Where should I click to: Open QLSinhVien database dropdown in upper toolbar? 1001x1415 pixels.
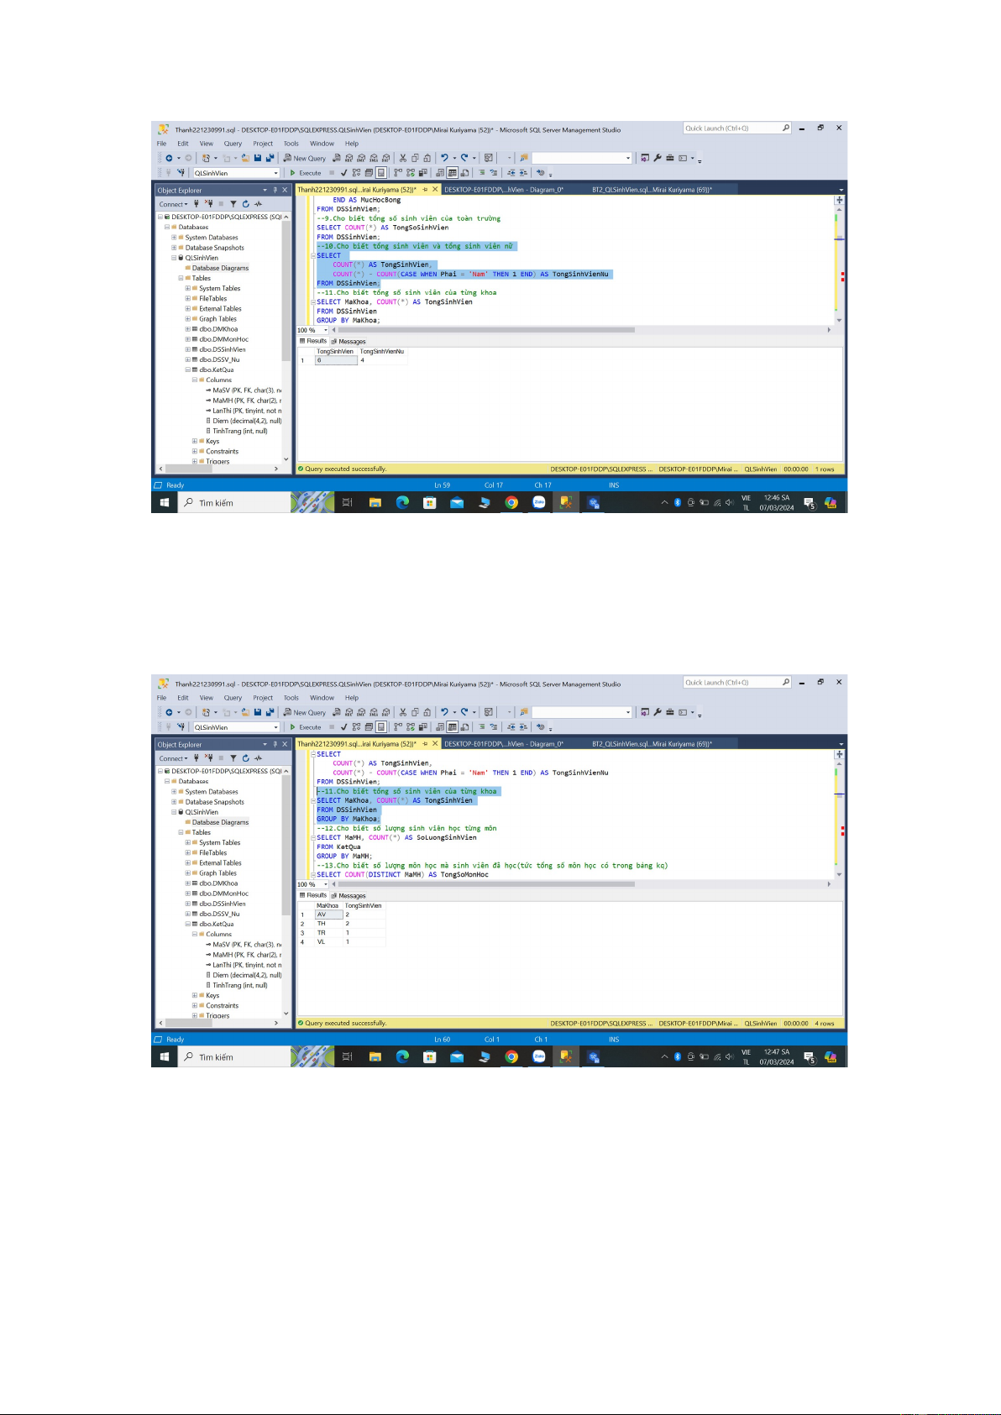(275, 173)
